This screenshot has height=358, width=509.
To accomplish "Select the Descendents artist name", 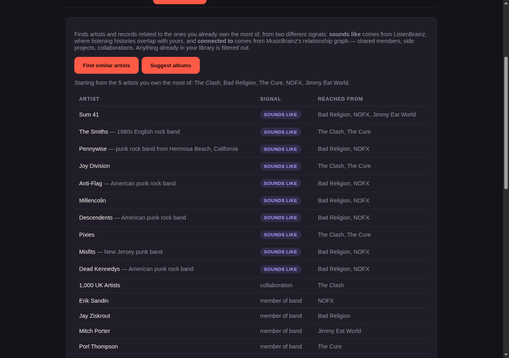I will [x=96, y=218].
